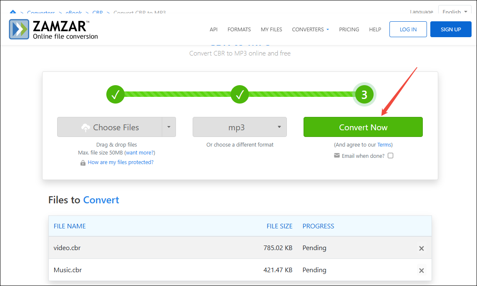Open the Pricing page

(x=349, y=30)
